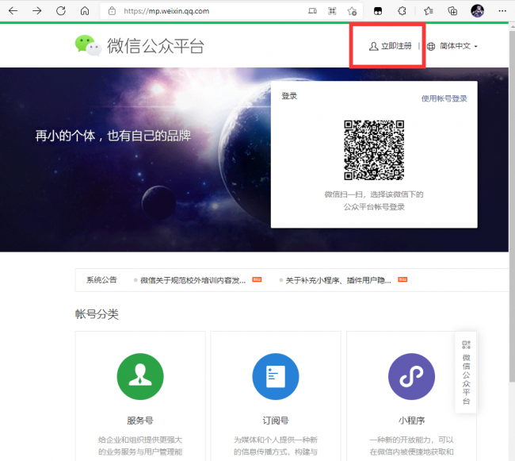Click the 登录 heading in the login panel
This screenshot has height=461, width=515.
tap(289, 96)
